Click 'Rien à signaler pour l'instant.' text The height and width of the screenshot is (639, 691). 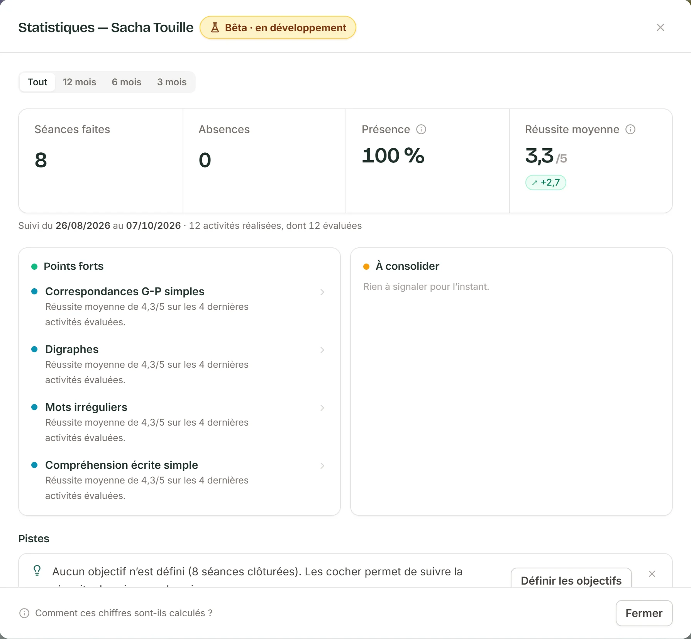(x=426, y=287)
